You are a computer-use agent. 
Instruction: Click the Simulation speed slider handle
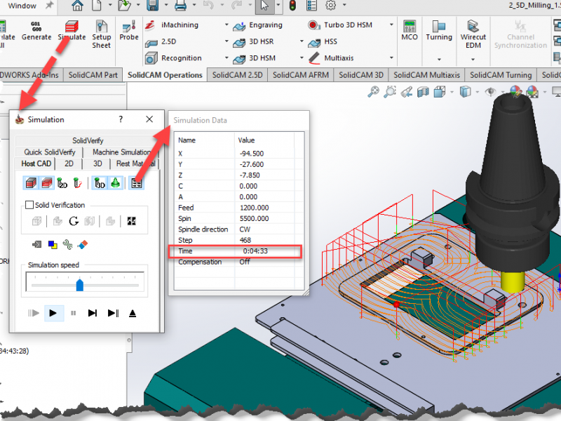(x=79, y=284)
